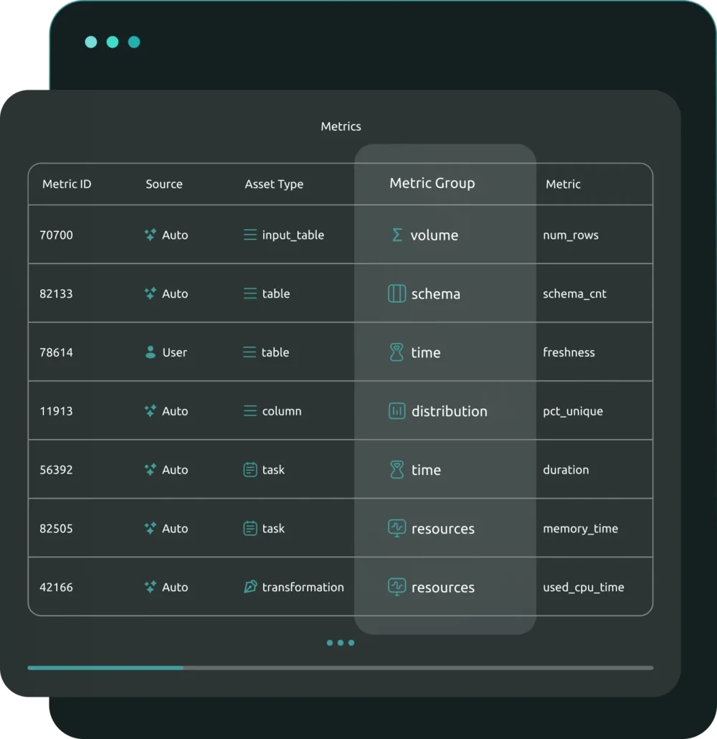
Task: Click the distribution chart icon
Action: click(397, 411)
